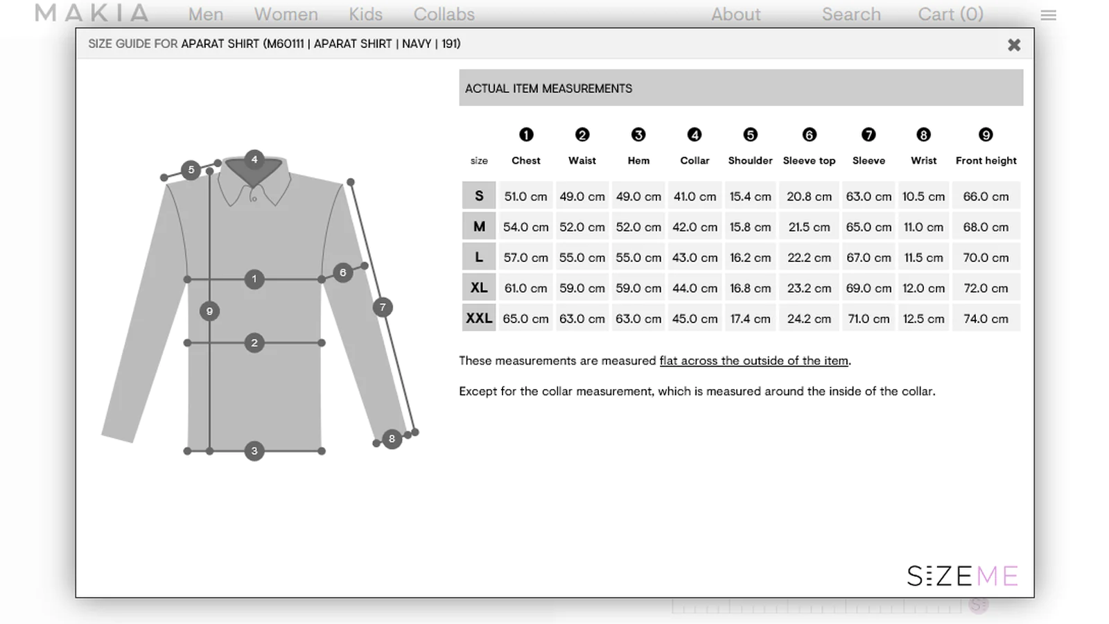Viewport: 1109px width, 624px height.
Task: Click number 4 icon above Collar column
Action: coord(695,135)
